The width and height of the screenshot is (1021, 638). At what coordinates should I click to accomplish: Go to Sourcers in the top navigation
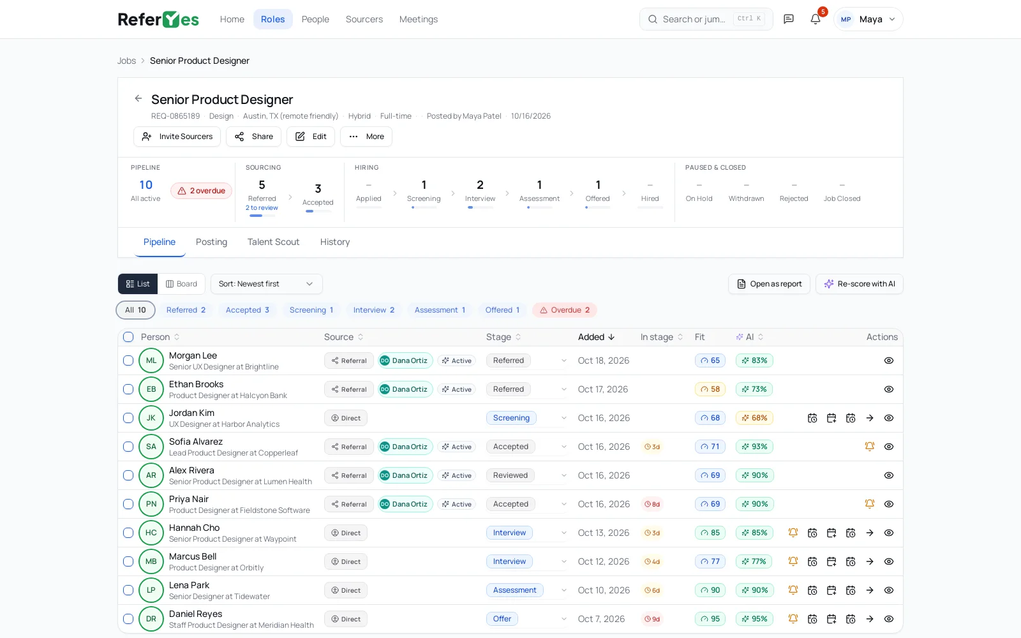coord(364,19)
